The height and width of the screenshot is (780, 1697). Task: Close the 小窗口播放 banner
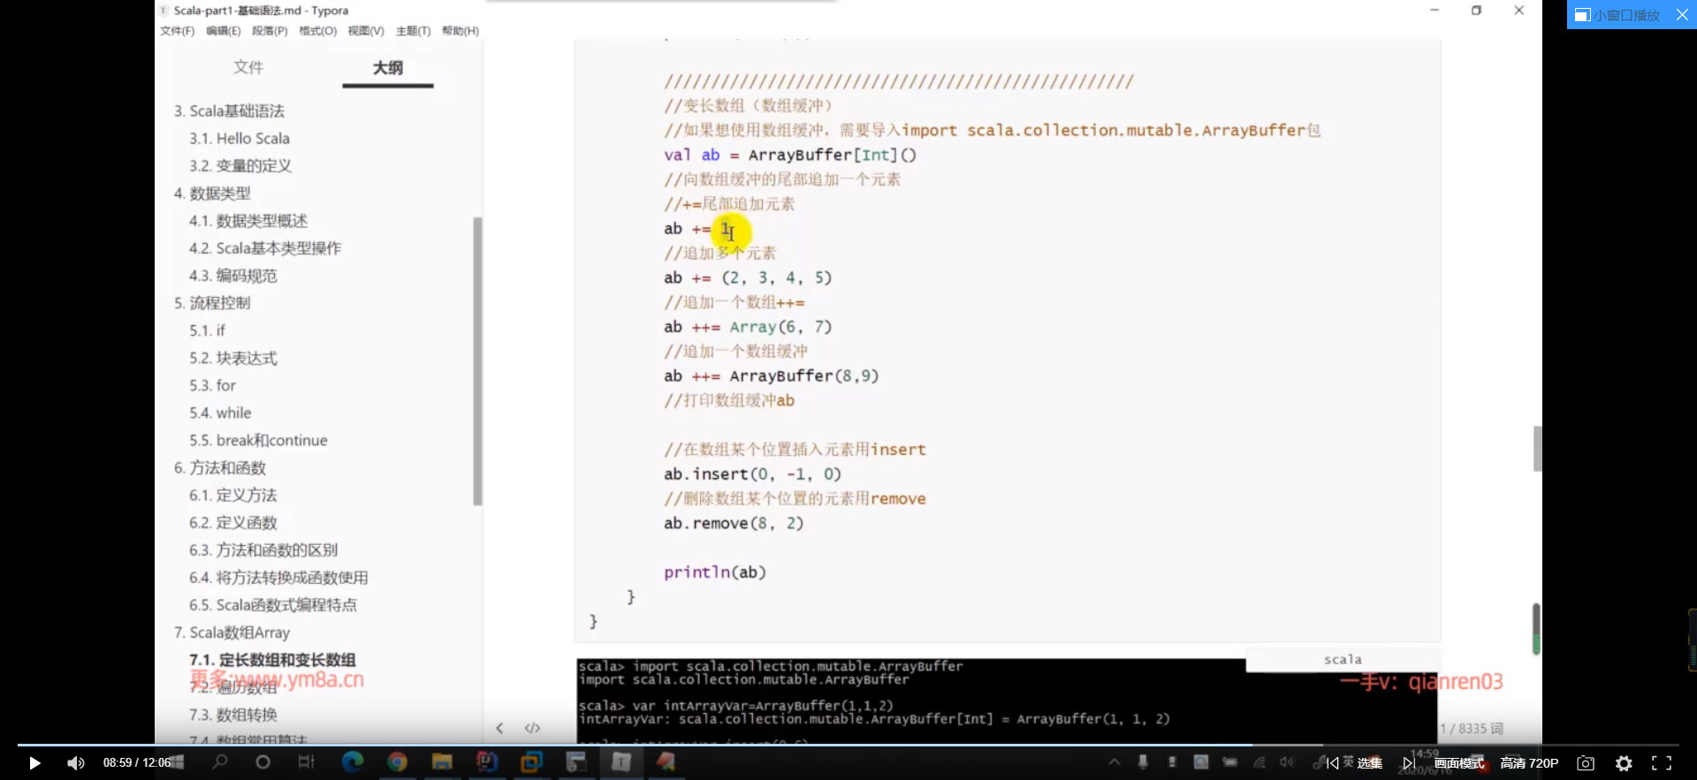click(1682, 15)
